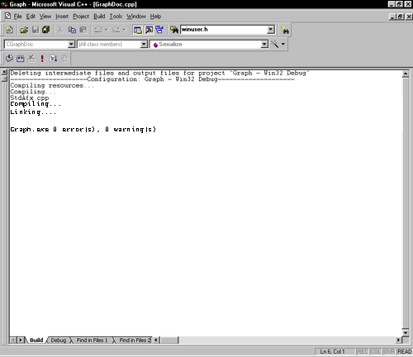Open the WizardBar actions menu arrow
This screenshot has width=413, height=357.
point(283,44)
